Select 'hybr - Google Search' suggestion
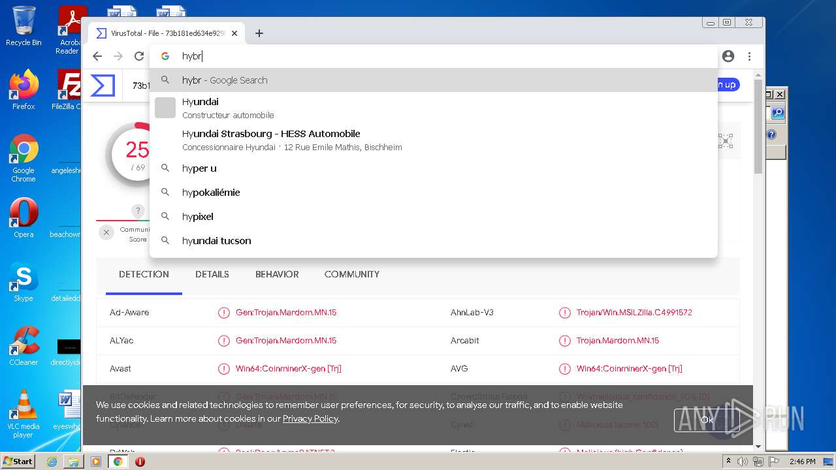Screen dimensions: 836x470 click(434, 80)
